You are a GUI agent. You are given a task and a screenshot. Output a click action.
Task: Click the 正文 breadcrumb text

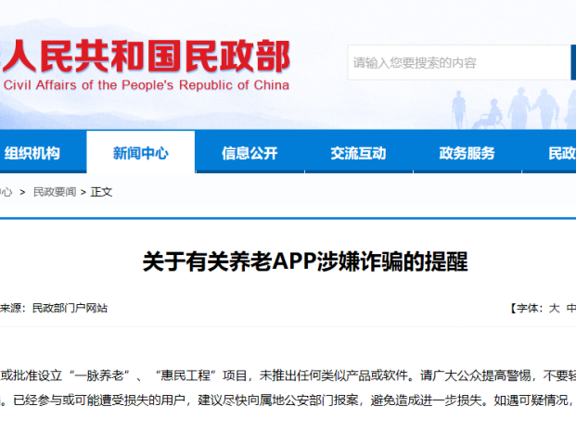click(x=101, y=192)
